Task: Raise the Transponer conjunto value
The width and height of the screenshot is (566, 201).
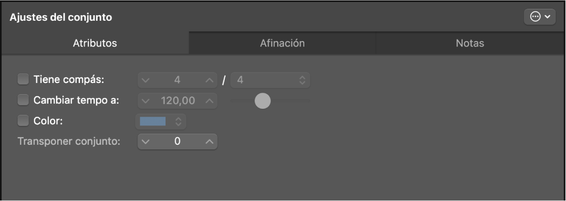Action: (209, 142)
